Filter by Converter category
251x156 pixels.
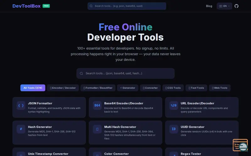pos(150,88)
